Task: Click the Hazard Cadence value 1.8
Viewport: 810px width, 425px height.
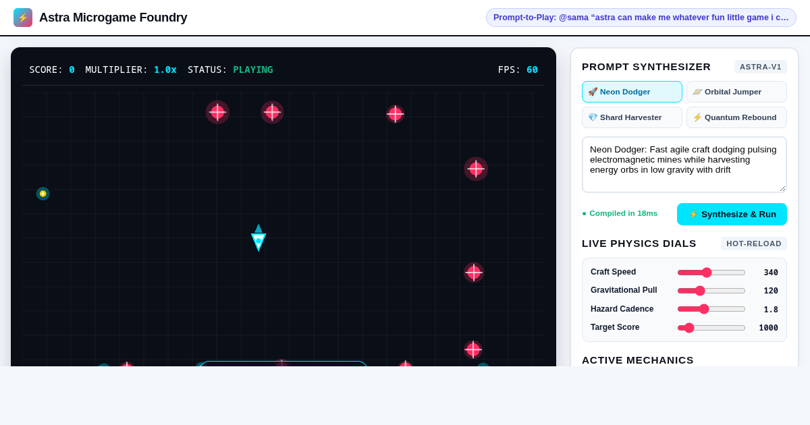Action: click(771, 309)
